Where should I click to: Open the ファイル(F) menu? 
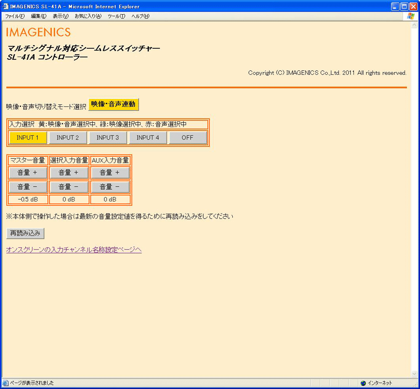15,16
